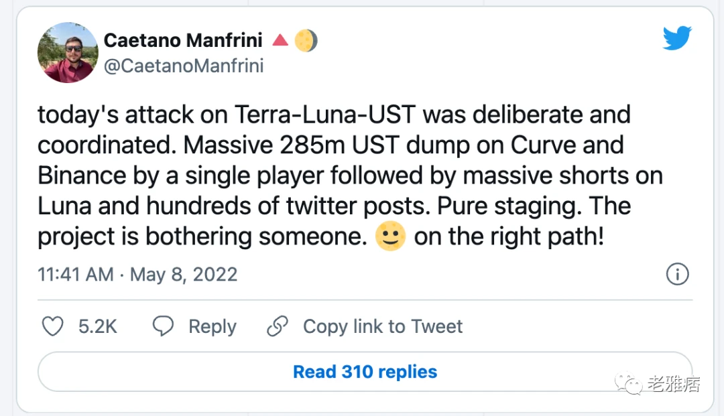Open Caetano Manfrini's profile photo
Viewport: 724px width, 416px height.
[68, 52]
